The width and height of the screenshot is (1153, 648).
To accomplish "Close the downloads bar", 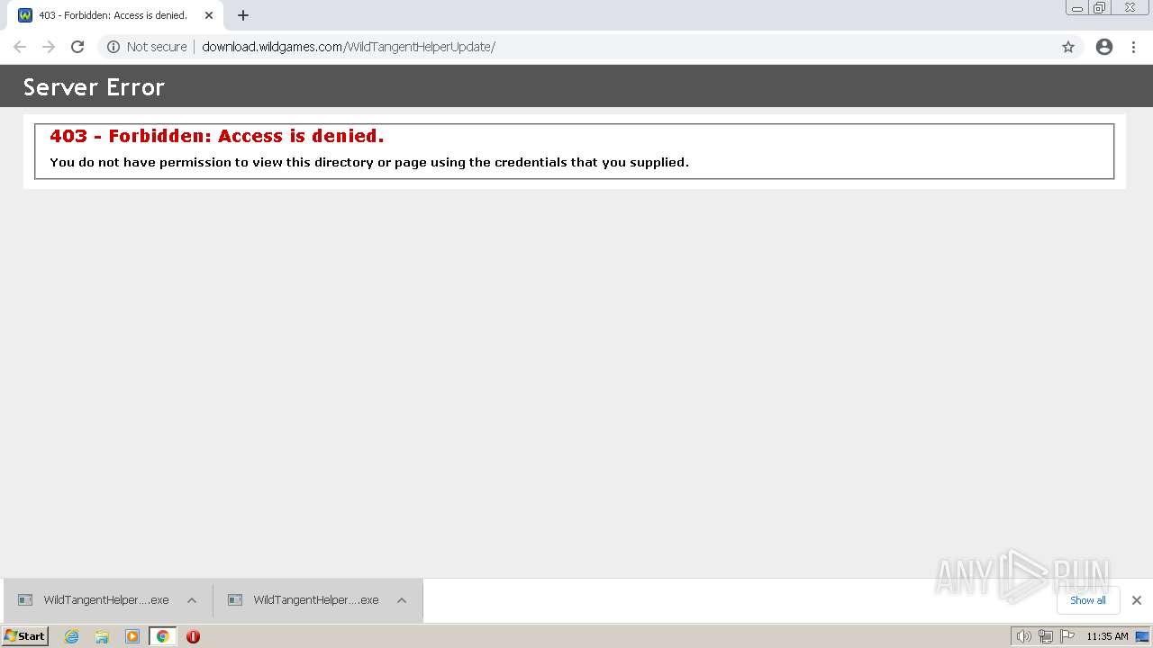I will [1137, 600].
